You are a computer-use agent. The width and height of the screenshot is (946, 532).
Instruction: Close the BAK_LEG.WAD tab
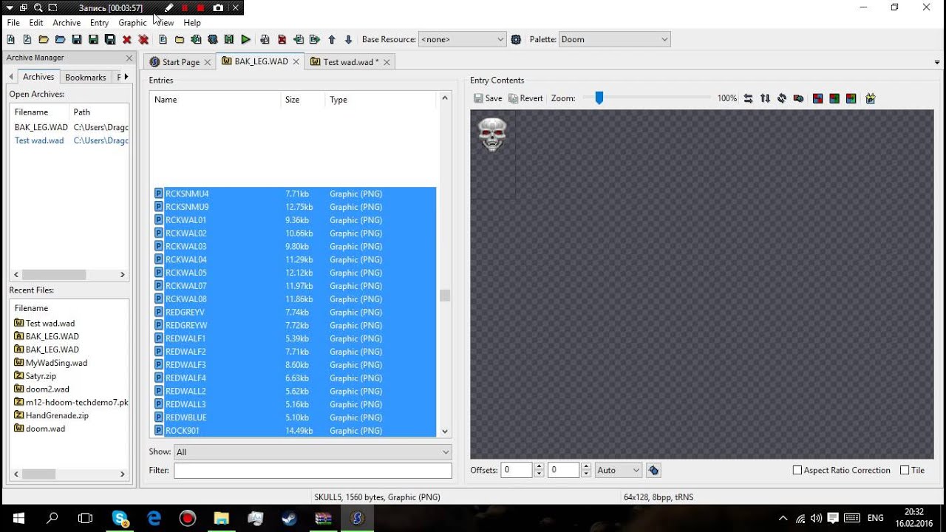(x=296, y=62)
